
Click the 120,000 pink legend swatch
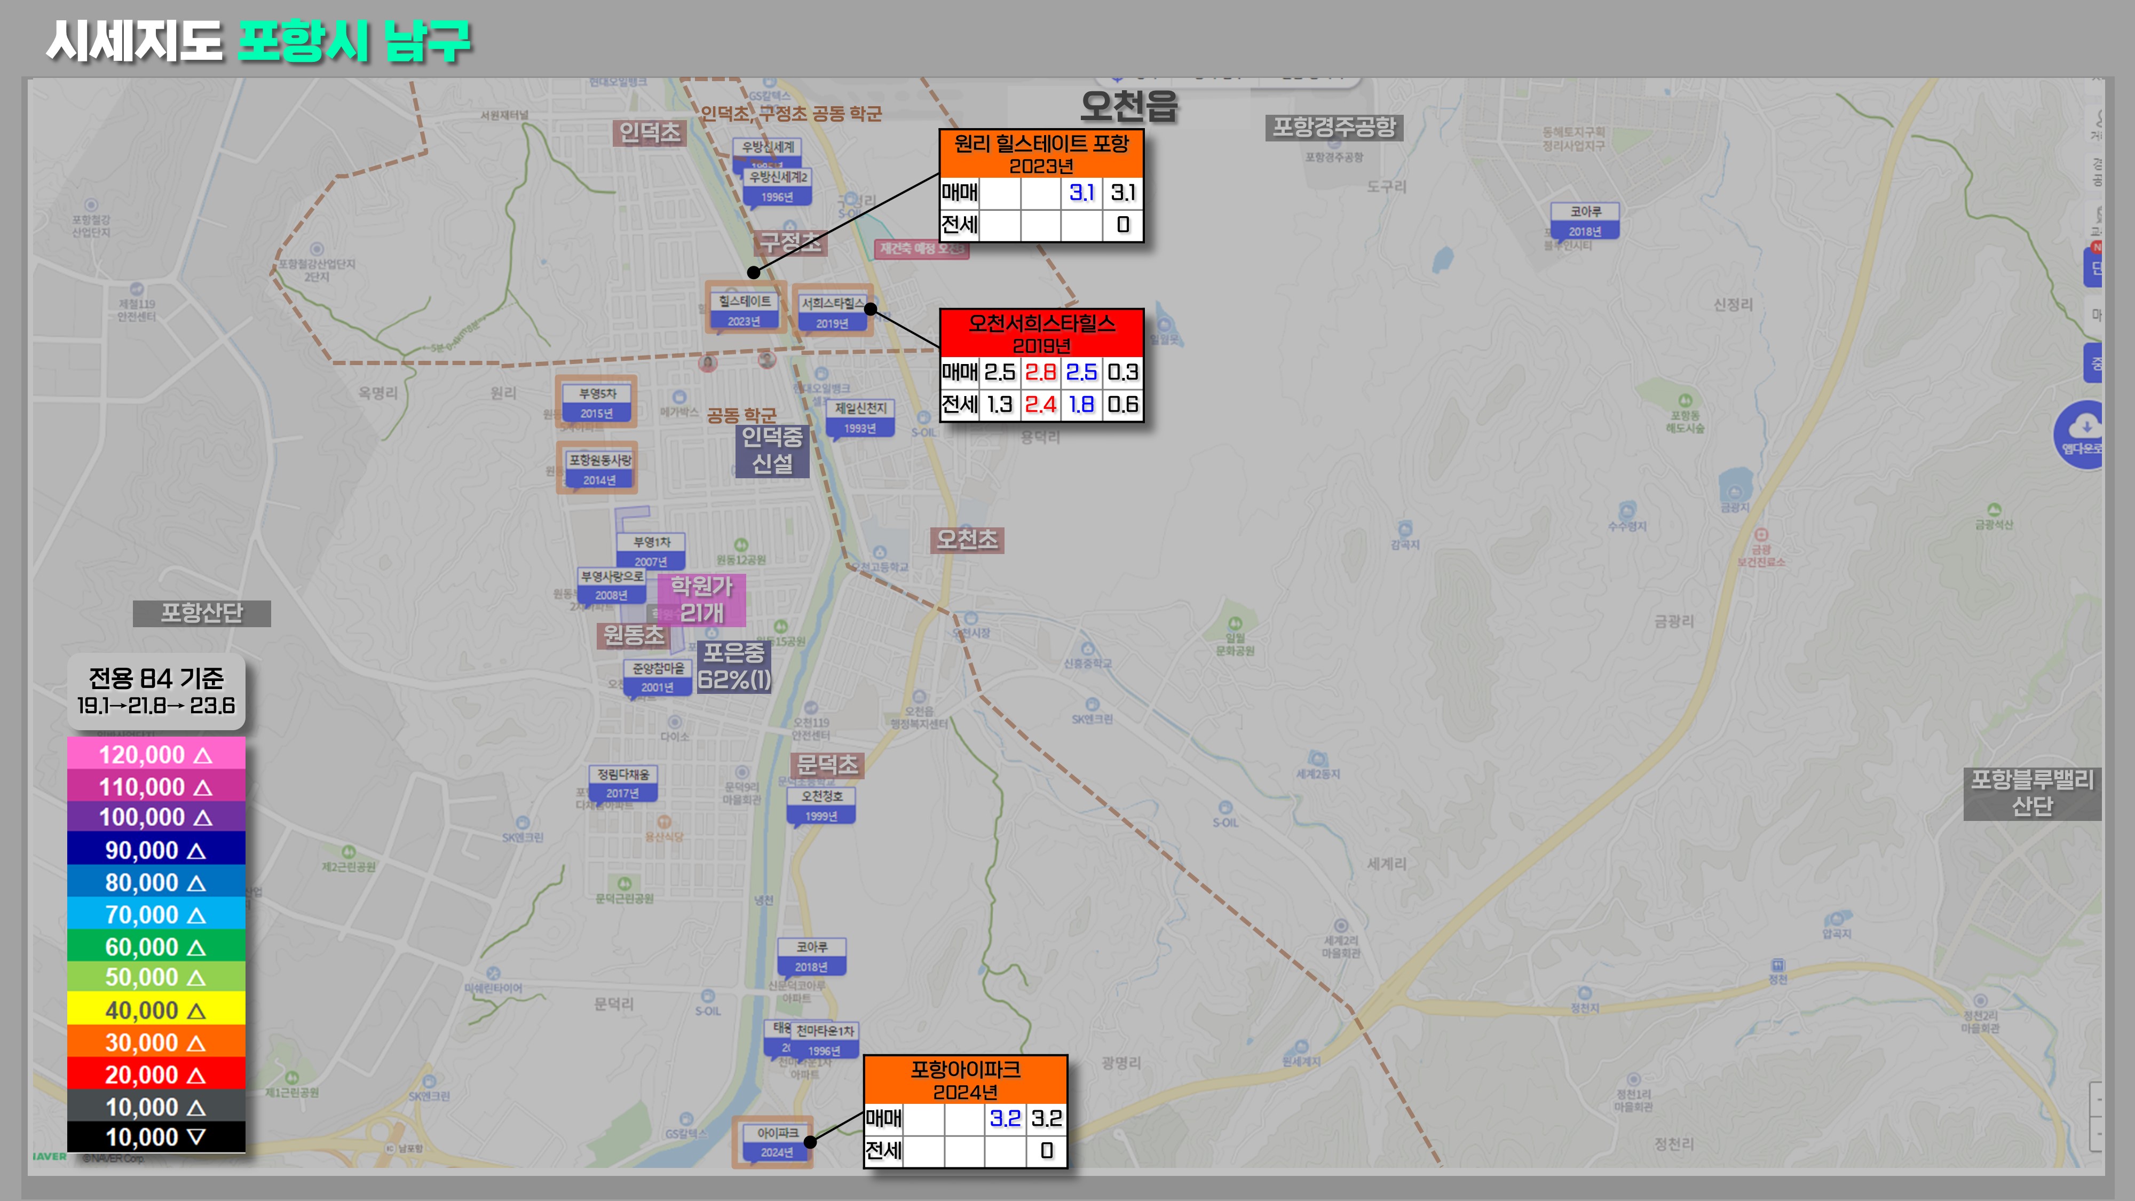156,753
